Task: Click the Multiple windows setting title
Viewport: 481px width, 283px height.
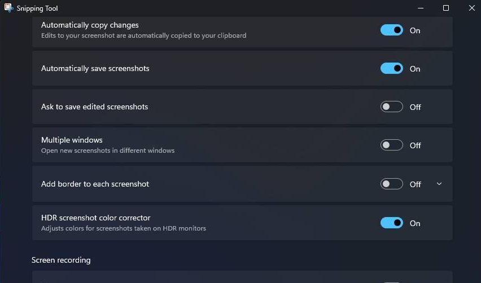Action: [72, 140]
